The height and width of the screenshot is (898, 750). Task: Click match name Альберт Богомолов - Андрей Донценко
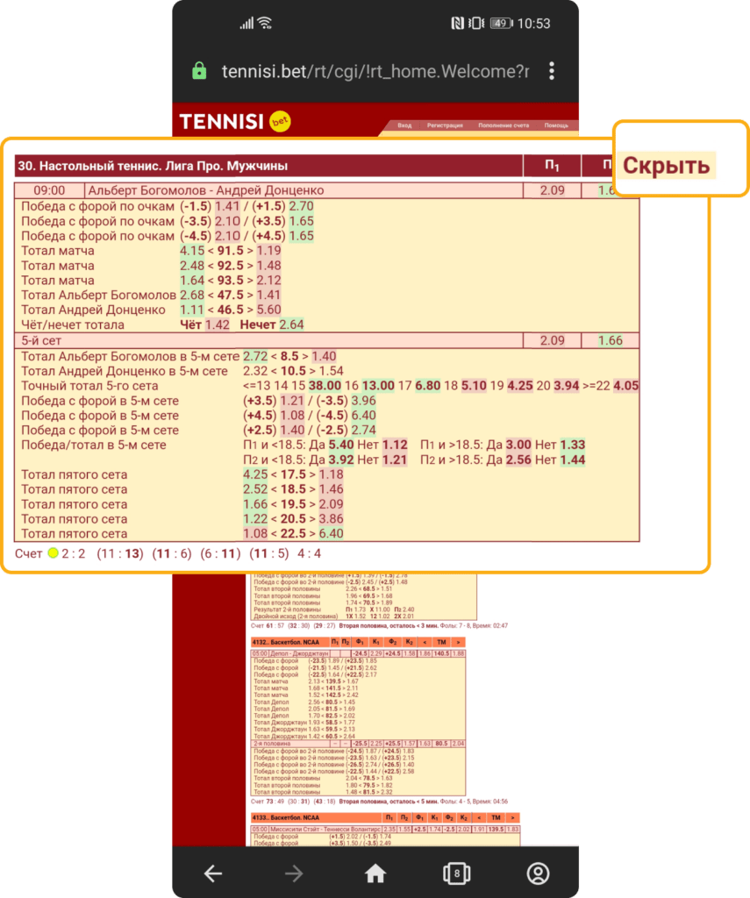[205, 190]
